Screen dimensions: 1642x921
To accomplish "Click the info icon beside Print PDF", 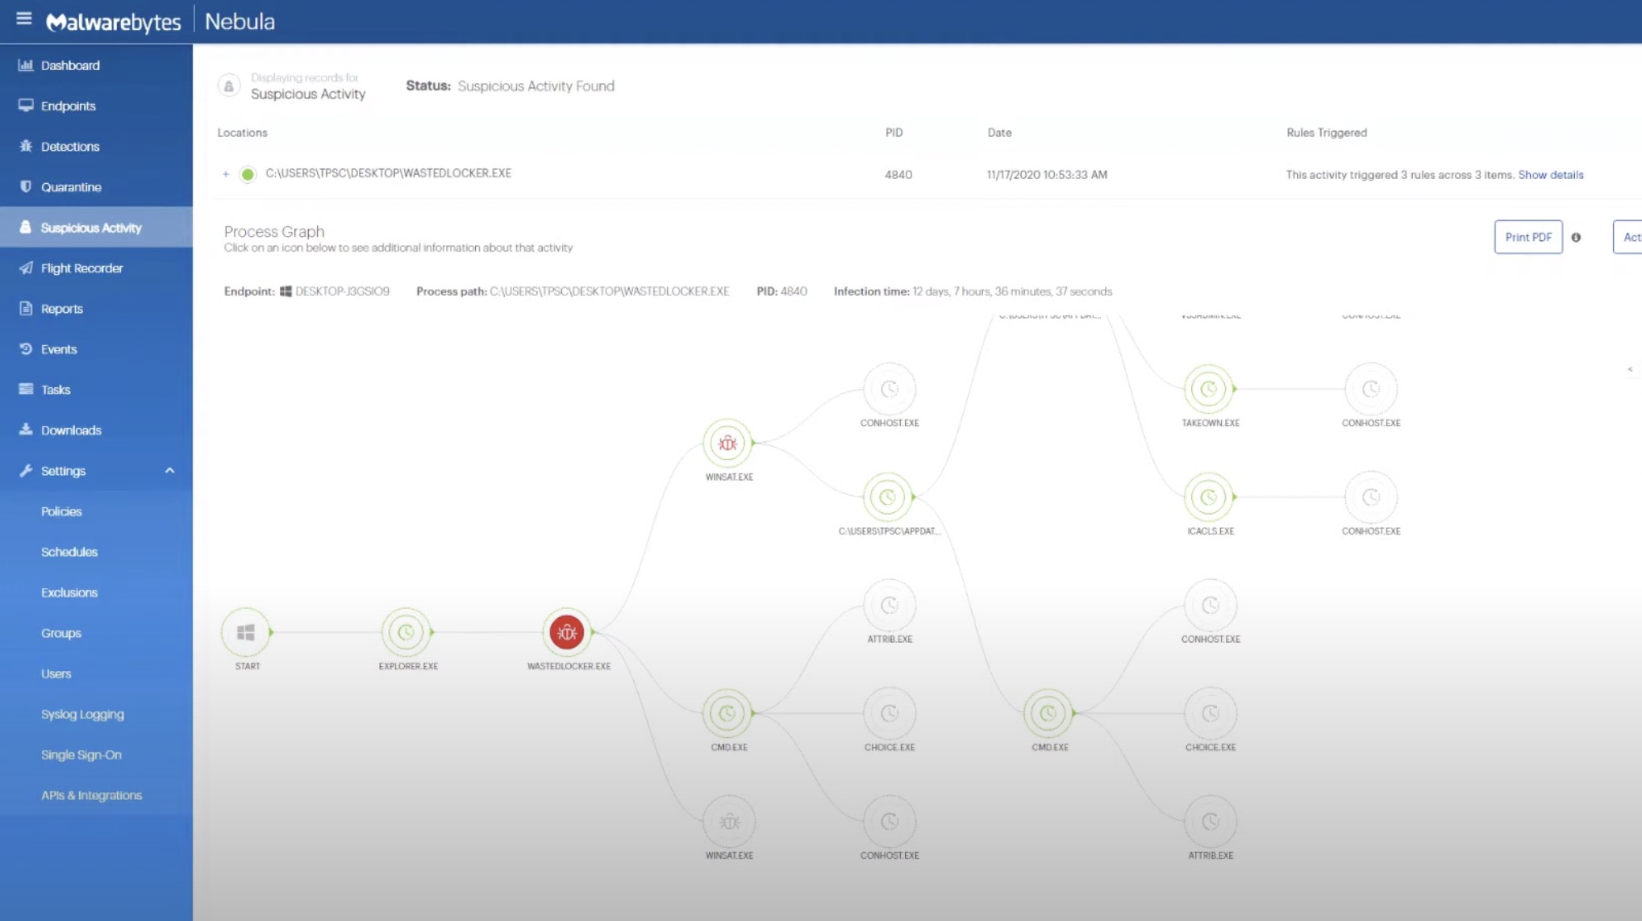I will [x=1576, y=237].
